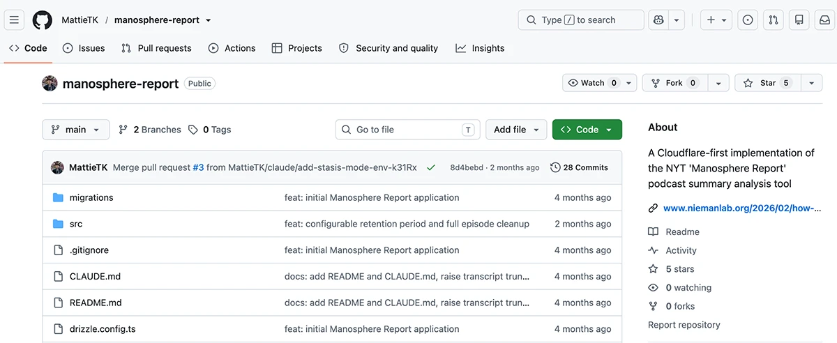This screenshot has width=837, height=343.
Task: Click the migrations folder icon
Action: pyautogui.click(x=59, y=198)
